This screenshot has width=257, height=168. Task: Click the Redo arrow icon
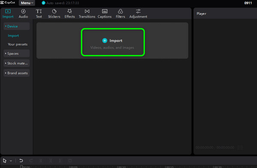click(x=31, y=160)
